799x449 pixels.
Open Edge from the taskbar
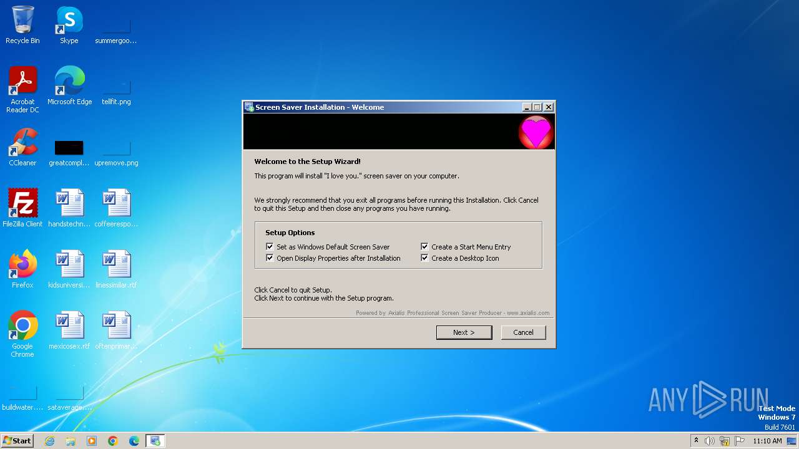tap(134, 441)
